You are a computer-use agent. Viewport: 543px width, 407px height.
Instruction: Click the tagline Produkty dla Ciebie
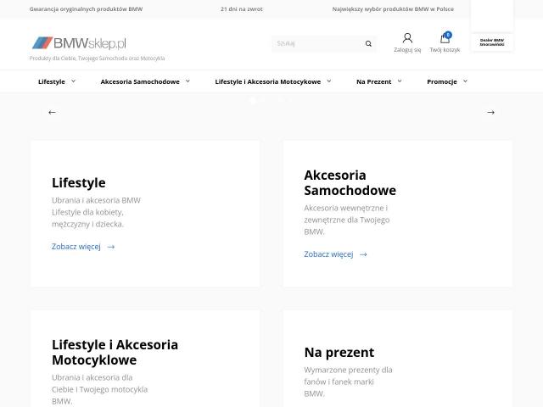point(97,59)
